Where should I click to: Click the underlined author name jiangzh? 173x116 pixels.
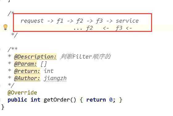pyautogui.click(x=55, y=79)
